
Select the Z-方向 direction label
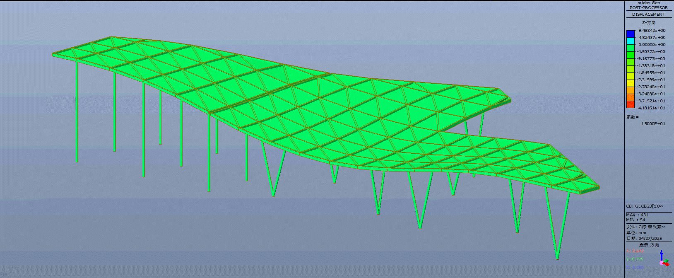648,23
